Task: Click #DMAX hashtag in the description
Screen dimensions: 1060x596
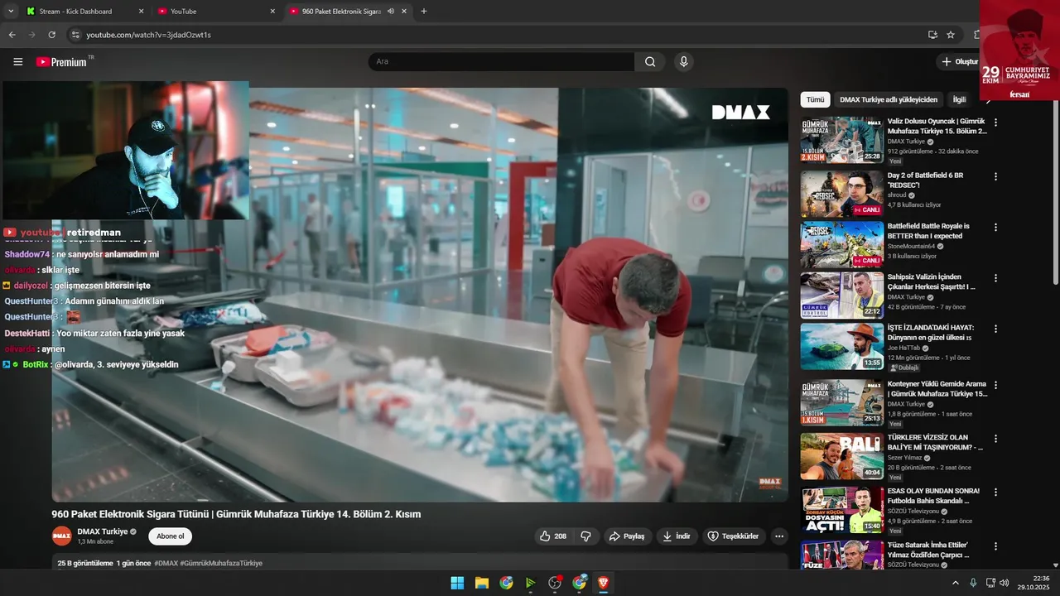Action: [166, 563]
